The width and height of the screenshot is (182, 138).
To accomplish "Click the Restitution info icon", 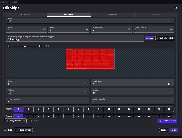I will [x=171, y=92].
